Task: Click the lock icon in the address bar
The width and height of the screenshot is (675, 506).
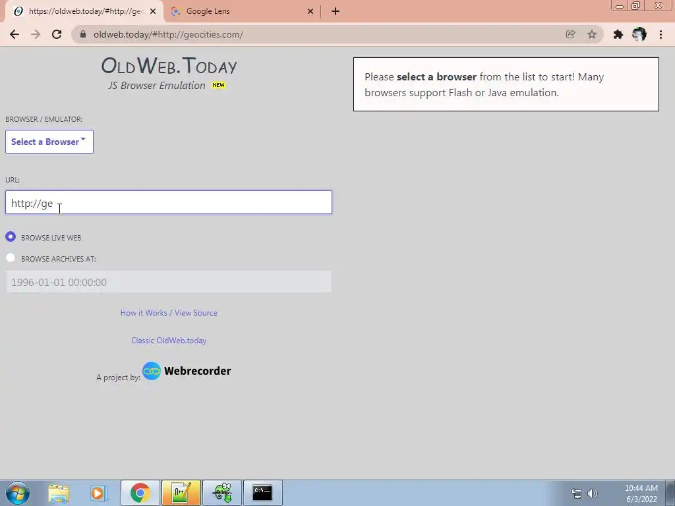Action: click(x=83, y=34)
